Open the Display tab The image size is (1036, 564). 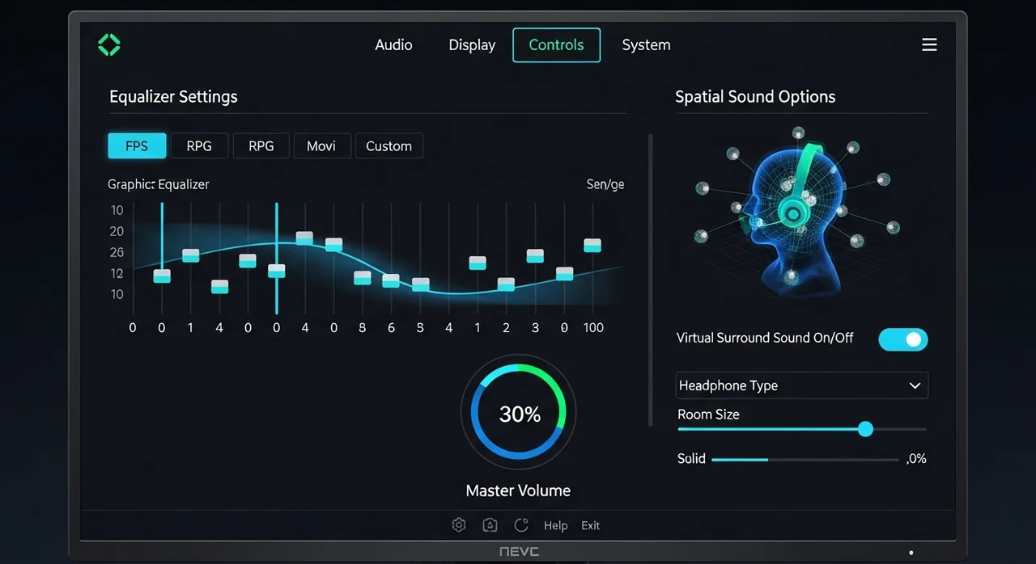472,45
